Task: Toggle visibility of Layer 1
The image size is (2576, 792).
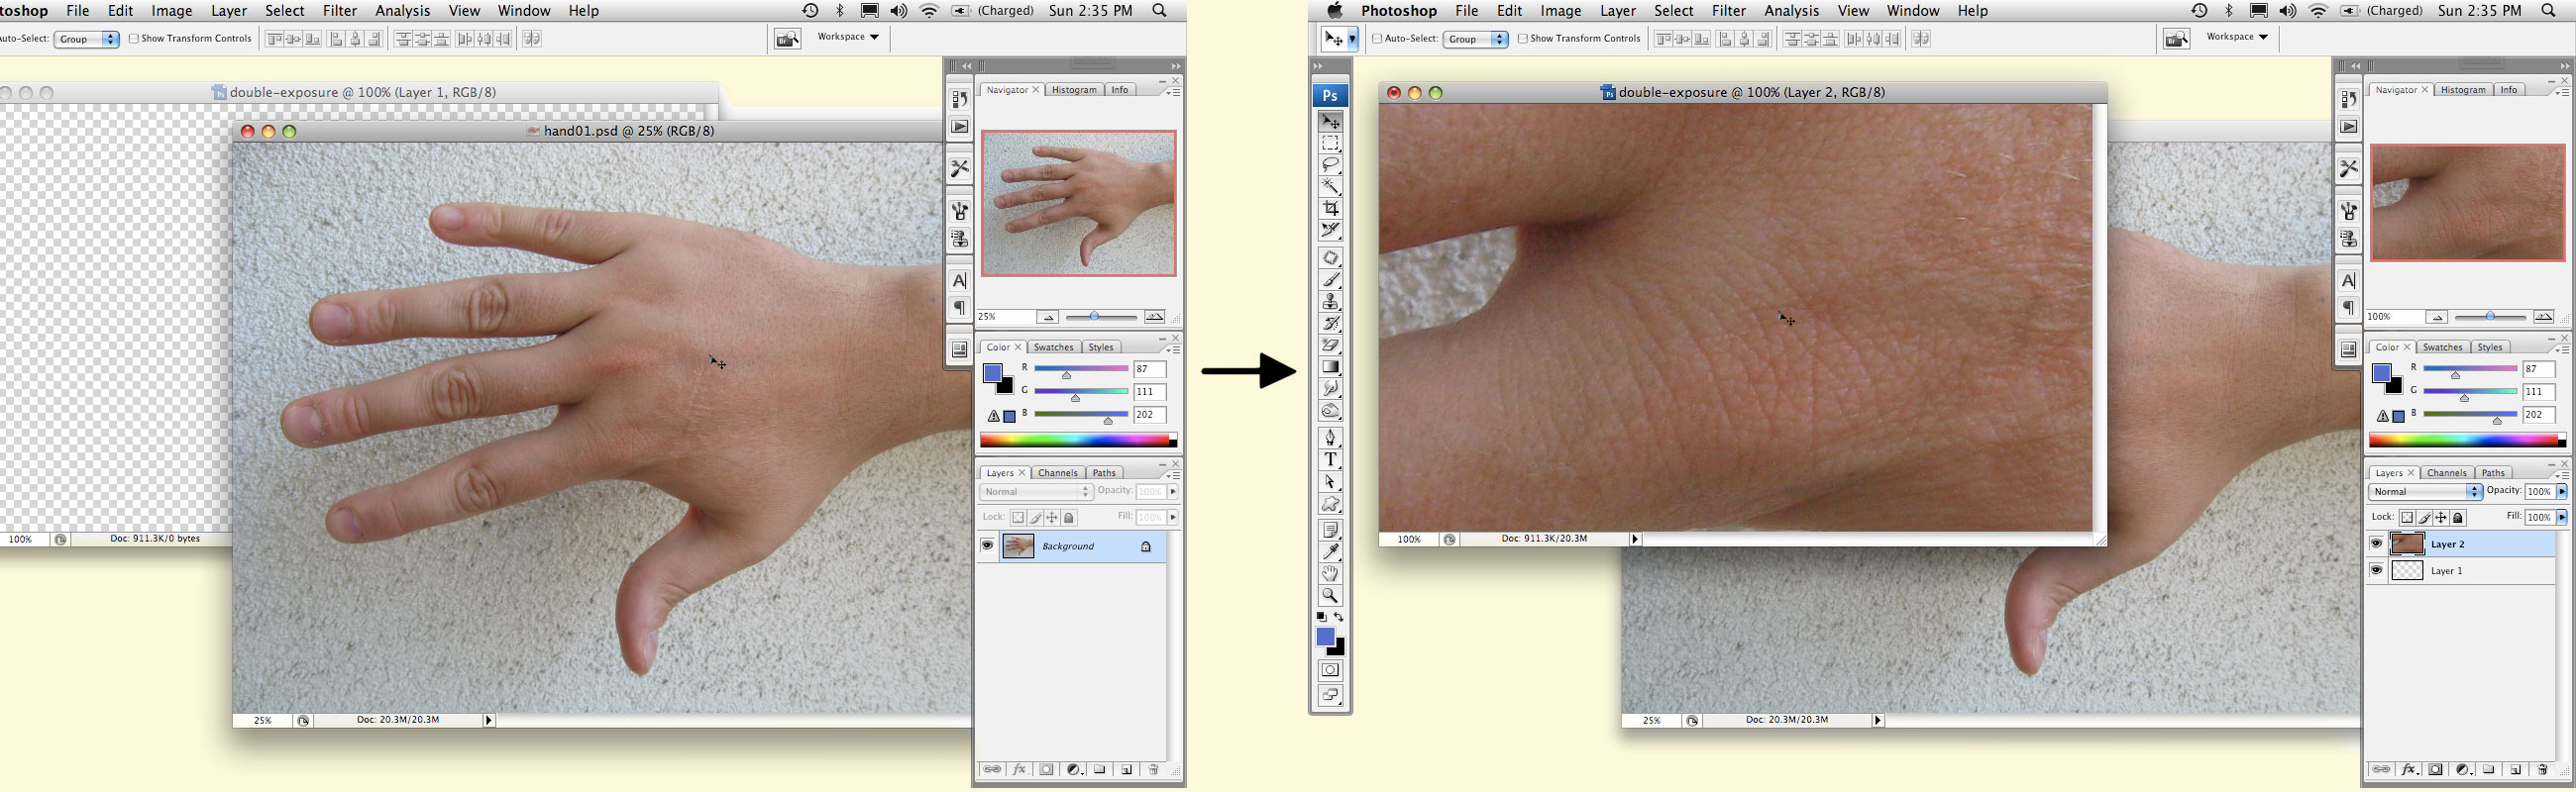Action: click(2376, 570)
